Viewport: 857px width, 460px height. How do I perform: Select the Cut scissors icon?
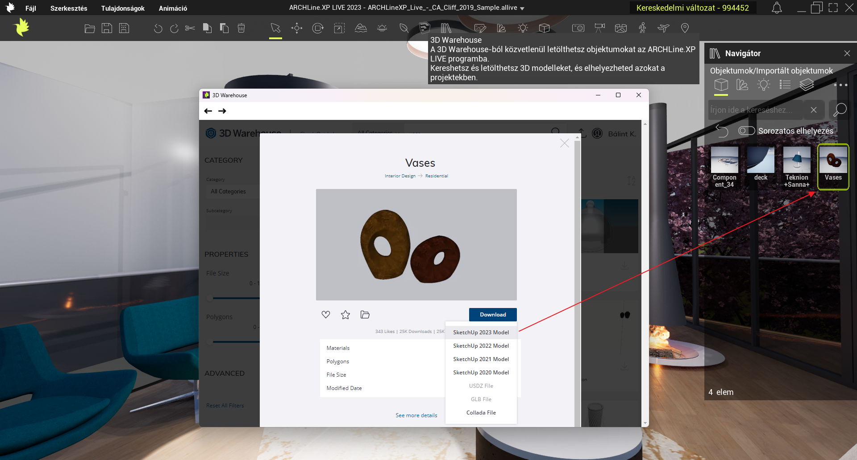[190, 29]
